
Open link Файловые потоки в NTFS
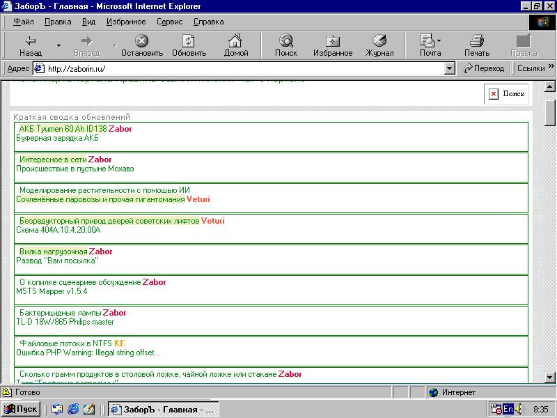[x=65, y=343]
